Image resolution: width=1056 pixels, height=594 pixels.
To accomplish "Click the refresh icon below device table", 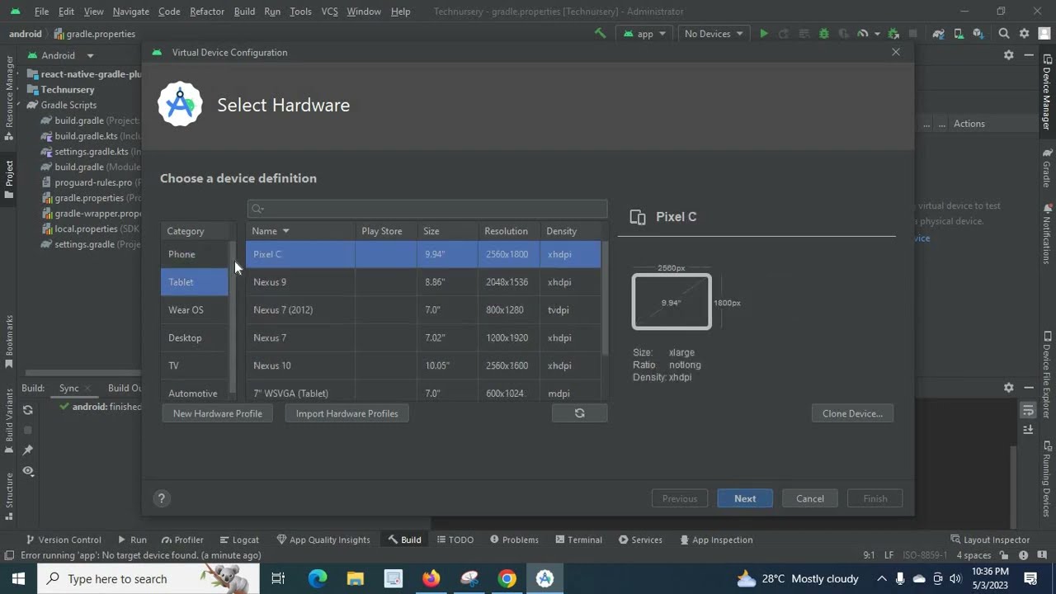I will coord(579,413).
